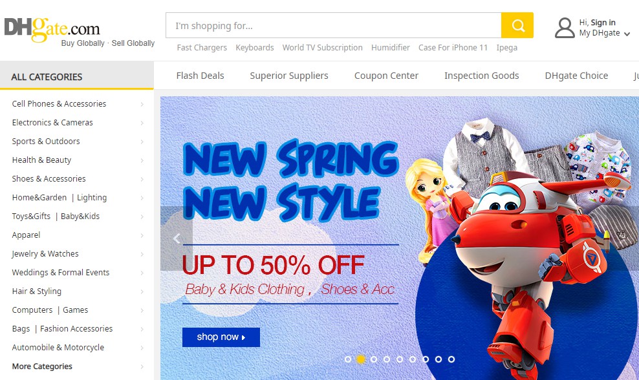Image resolution: width=639 pixels, height=380 pixels.
Task: Click the Sign in link
Action: (x=603, y=23)
